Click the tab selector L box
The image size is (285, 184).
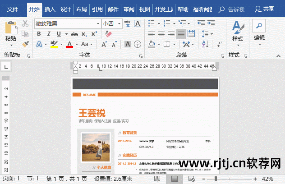pyautogui.click(x=6, y=67)
